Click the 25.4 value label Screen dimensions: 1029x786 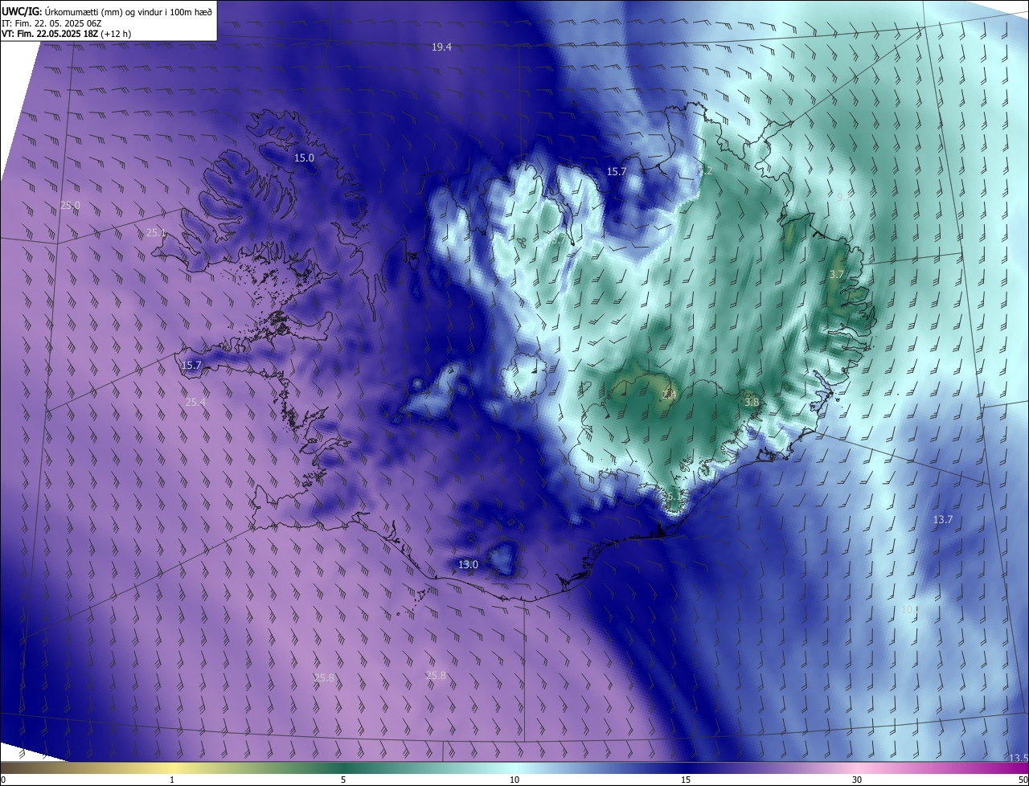pyautogui.click(x=195, y=402)
